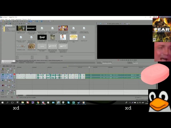Minimize the highlighted second track header

tap(1, 75)
